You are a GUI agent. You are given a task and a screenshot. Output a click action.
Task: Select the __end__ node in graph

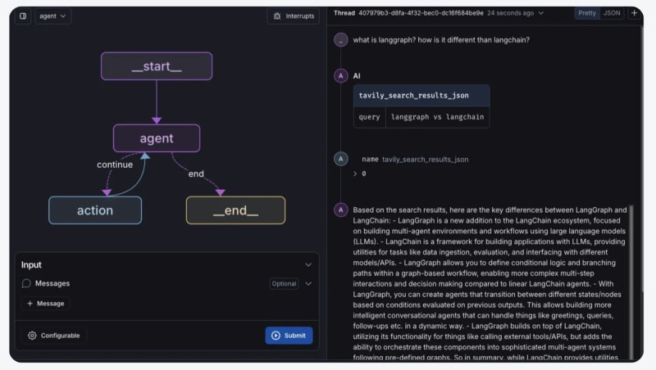coord(235,210)
